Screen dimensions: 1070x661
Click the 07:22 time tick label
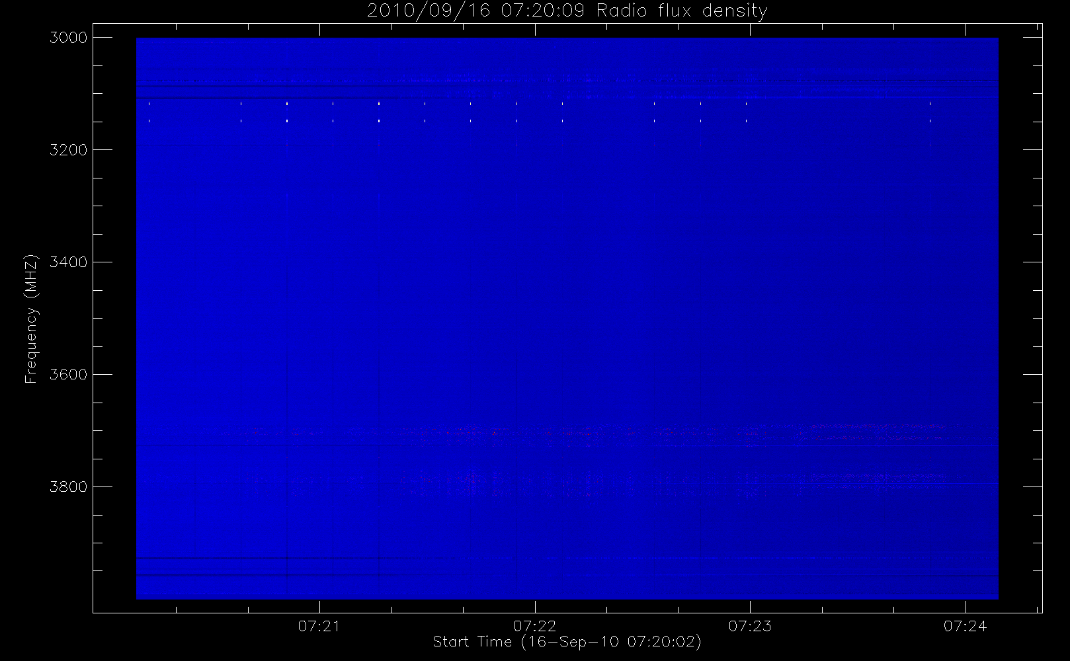pos(535,626)
